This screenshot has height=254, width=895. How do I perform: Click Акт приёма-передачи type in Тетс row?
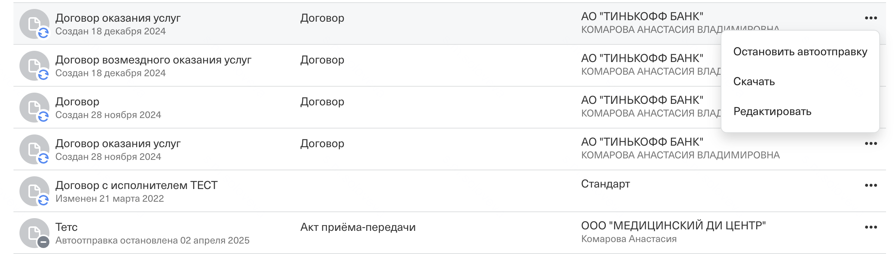pos(358,227)
